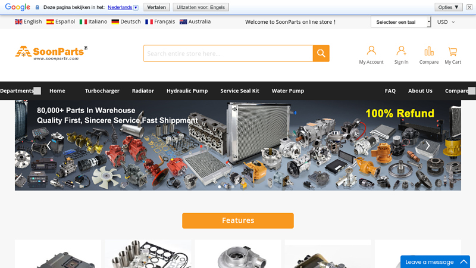Screen dimensions: 476x268
Task: Go to next banner slide arrow
Action: (427, 145)
